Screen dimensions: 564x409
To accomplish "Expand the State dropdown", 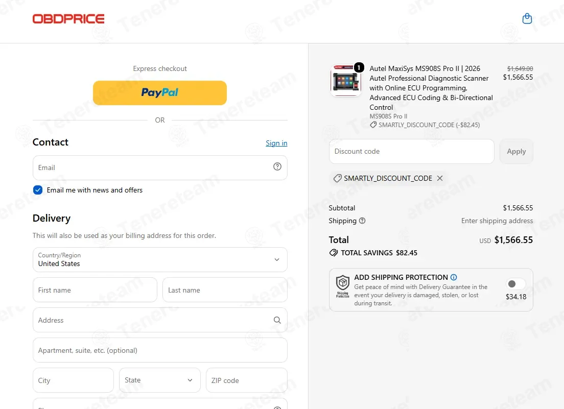I will 160,380.
